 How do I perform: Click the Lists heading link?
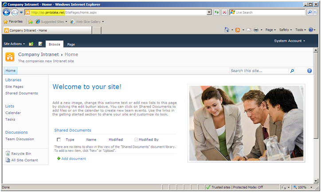point(10,106)
